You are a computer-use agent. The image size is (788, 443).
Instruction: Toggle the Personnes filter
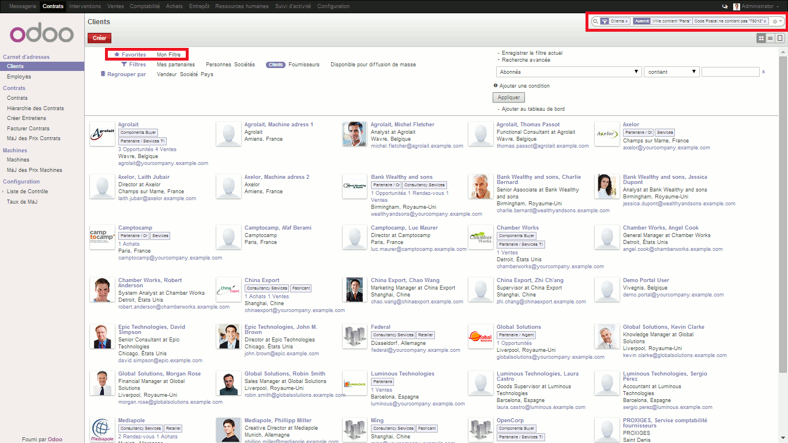coord(219,65)
